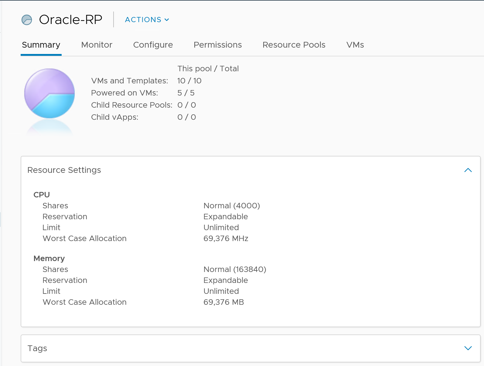This screenshot has height=366, width=484.
Task: Open the VMs tab
Action: pyautogui.click(x=355, y=45)
